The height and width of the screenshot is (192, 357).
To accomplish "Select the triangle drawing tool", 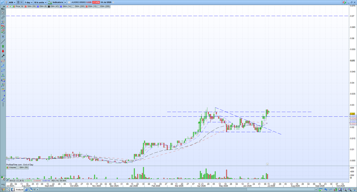I will click(x=3, y=75).
